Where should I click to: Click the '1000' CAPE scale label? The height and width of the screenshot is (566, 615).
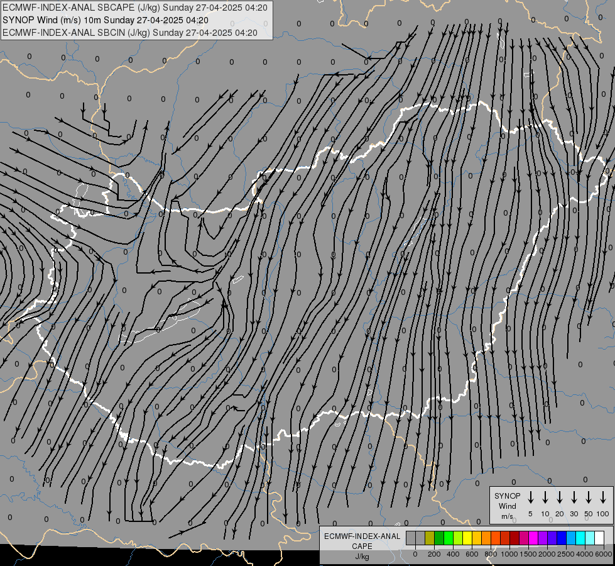click(509, 554)
